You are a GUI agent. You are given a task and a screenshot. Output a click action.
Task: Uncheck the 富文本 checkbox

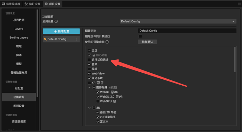point(98,122)
